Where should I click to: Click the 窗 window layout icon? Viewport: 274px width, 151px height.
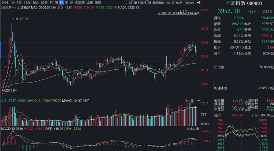[168, 3]
